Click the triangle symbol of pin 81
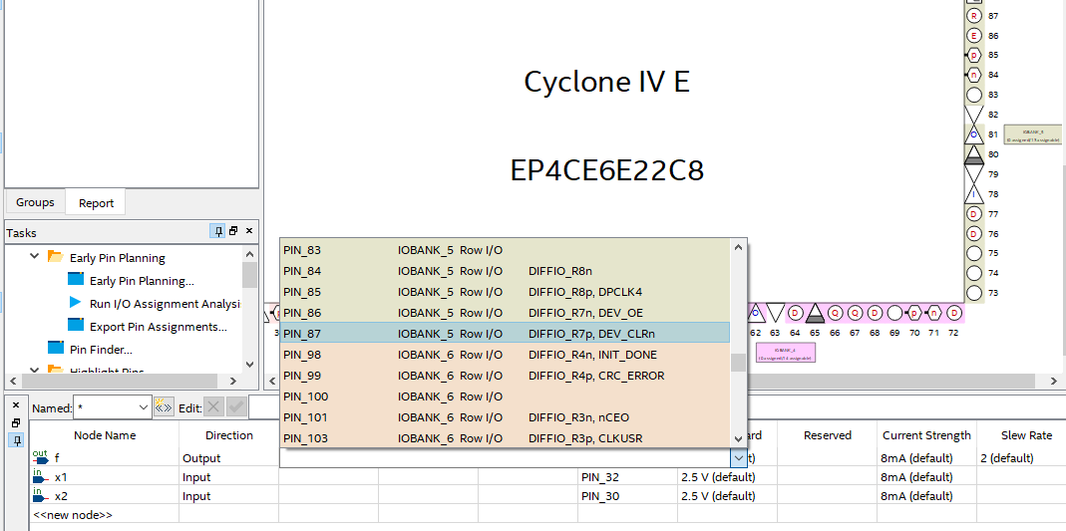Image resolution: width=1066 pixels, height=531 pixels. [x=974, y=134]
